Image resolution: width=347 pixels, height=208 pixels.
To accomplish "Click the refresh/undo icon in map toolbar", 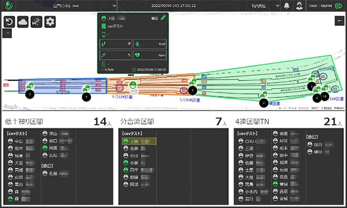I will pyautogui.click(x=9, y=22).
